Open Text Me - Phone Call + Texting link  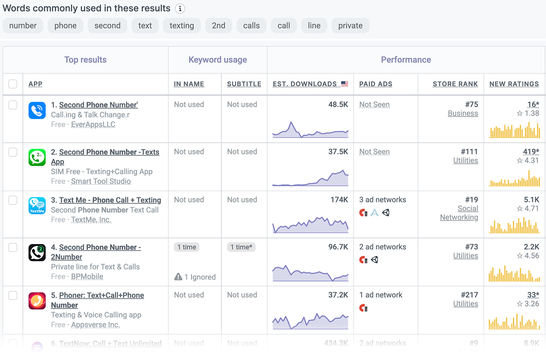pyautogui.click(x=110, y=200)
